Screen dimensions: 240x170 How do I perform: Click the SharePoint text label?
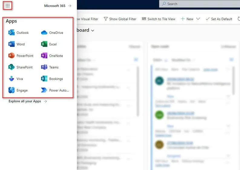coord(25,67)
